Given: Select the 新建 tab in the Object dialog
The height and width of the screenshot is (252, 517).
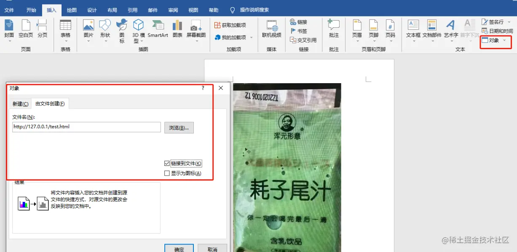Looking at the screenshot, I should (20, 104).
